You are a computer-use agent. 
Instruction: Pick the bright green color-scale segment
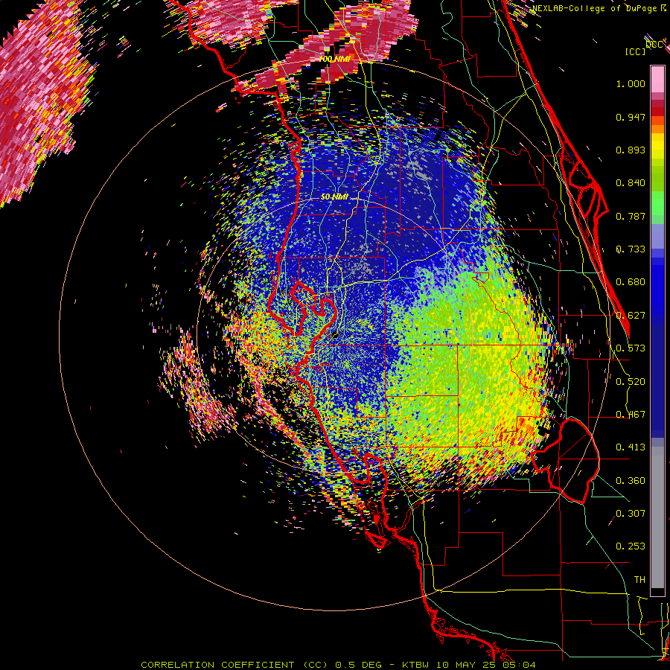(657, 203)
